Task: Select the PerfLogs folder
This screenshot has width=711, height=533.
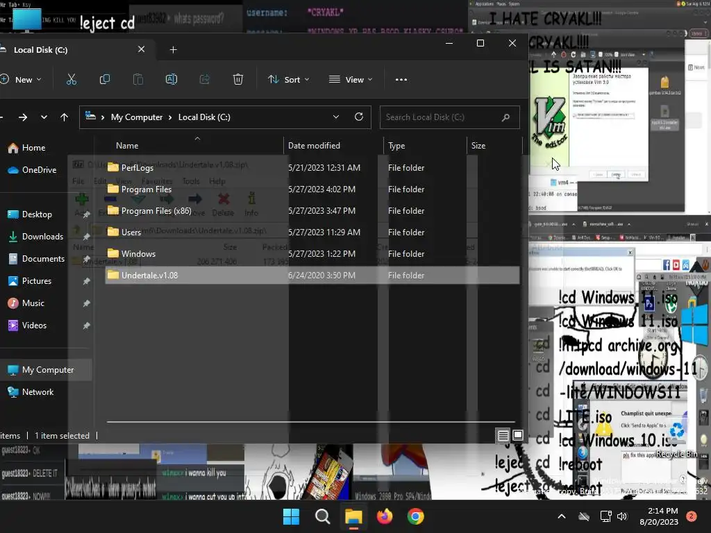Action: pyautogui.click(x=312, y=168)
